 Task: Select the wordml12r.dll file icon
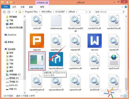(x=95, y=21)
